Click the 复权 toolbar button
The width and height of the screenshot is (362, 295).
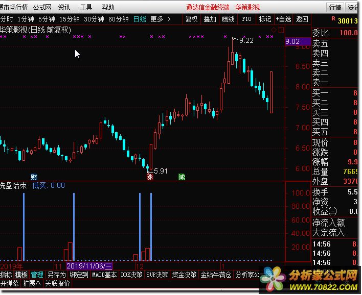click(x=192, y=19)
